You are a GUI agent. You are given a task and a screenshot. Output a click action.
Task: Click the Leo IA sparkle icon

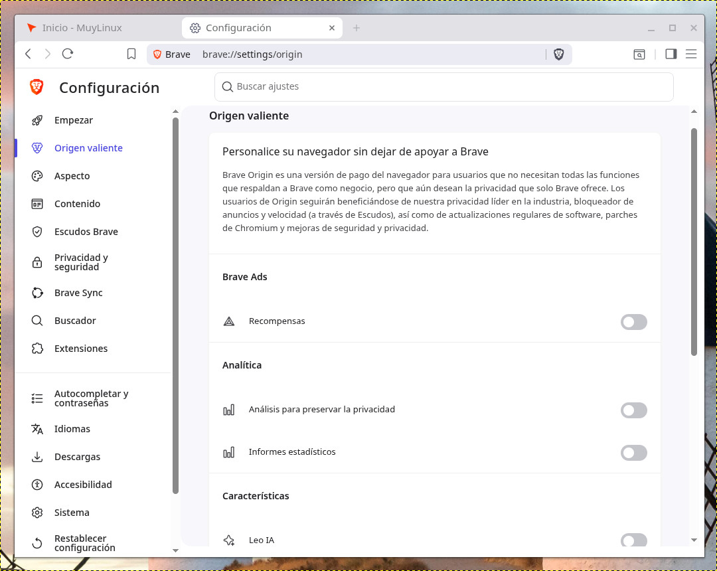[x=229, y=540]
